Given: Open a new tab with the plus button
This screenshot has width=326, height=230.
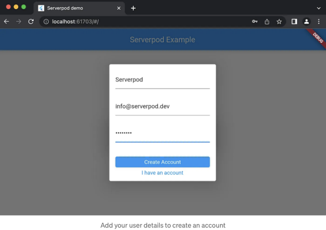Looking at the screenshot, I should pos(133,8).
